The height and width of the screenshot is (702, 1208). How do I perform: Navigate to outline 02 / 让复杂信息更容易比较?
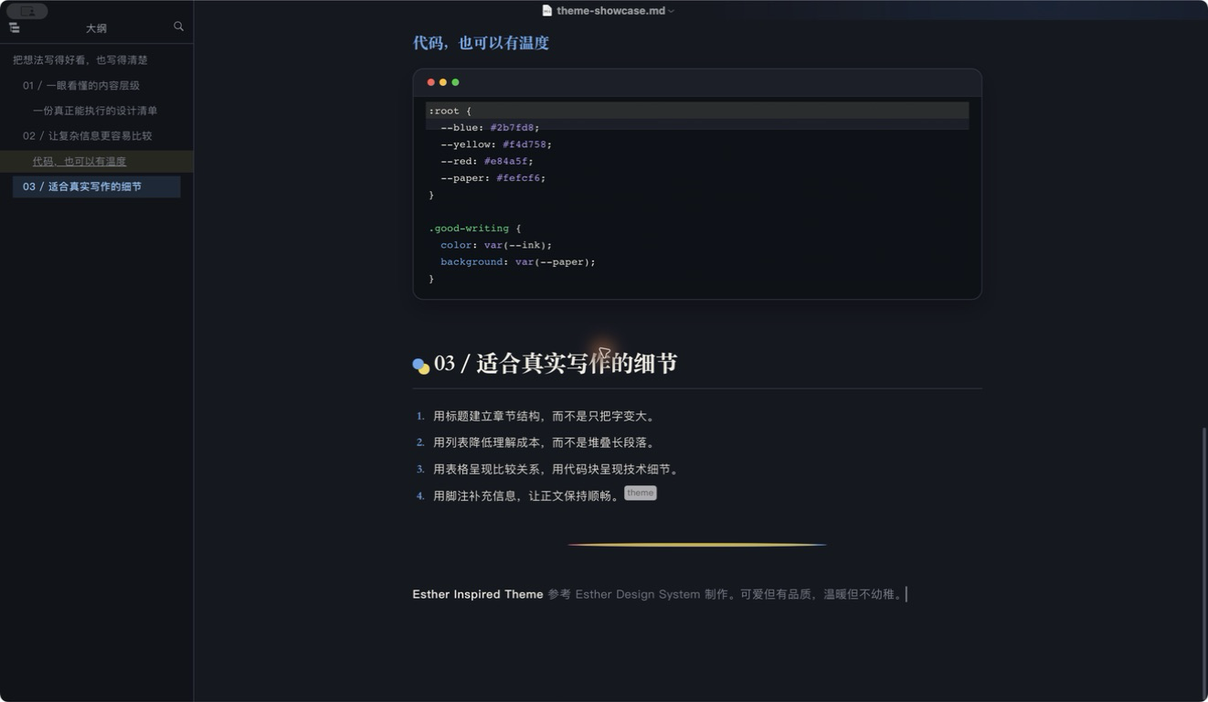(88, 136)
